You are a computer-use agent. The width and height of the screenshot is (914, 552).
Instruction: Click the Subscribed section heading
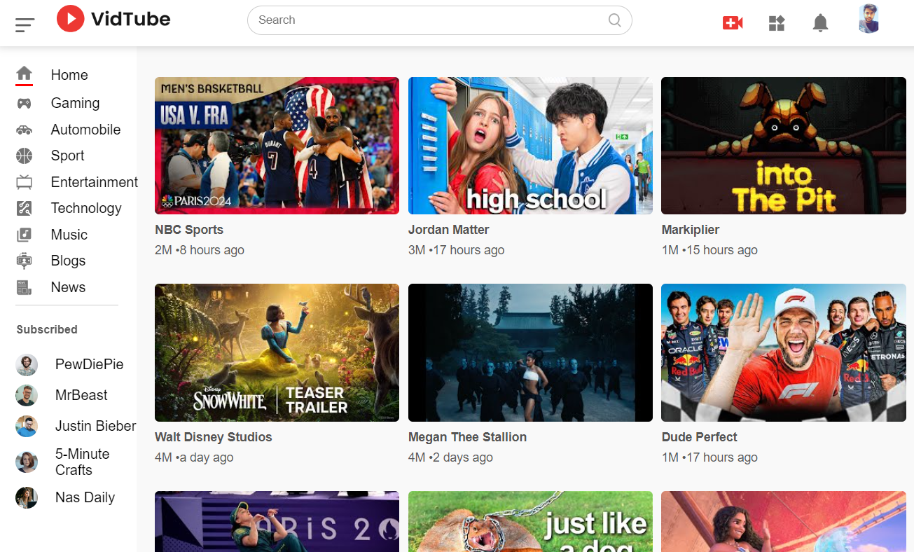(x=47, y=329)
